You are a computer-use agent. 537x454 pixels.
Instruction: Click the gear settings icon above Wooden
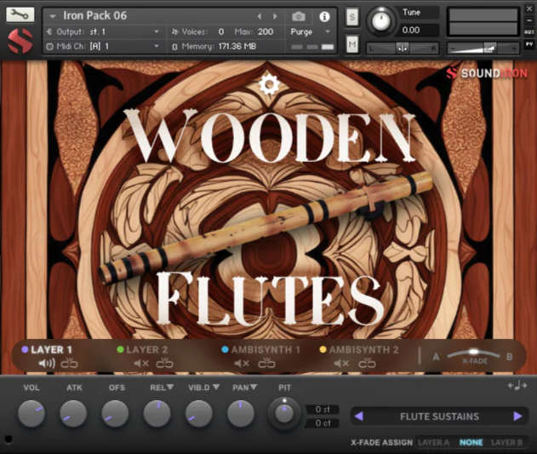click(269, 83)
